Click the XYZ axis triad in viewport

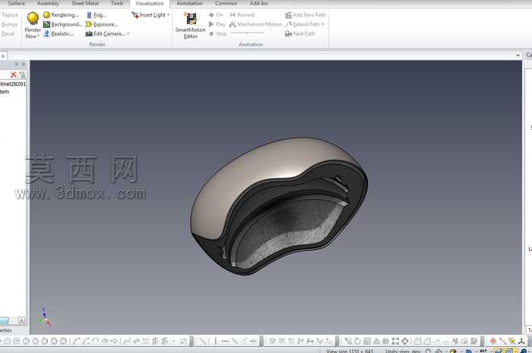[x=45, y=317]
